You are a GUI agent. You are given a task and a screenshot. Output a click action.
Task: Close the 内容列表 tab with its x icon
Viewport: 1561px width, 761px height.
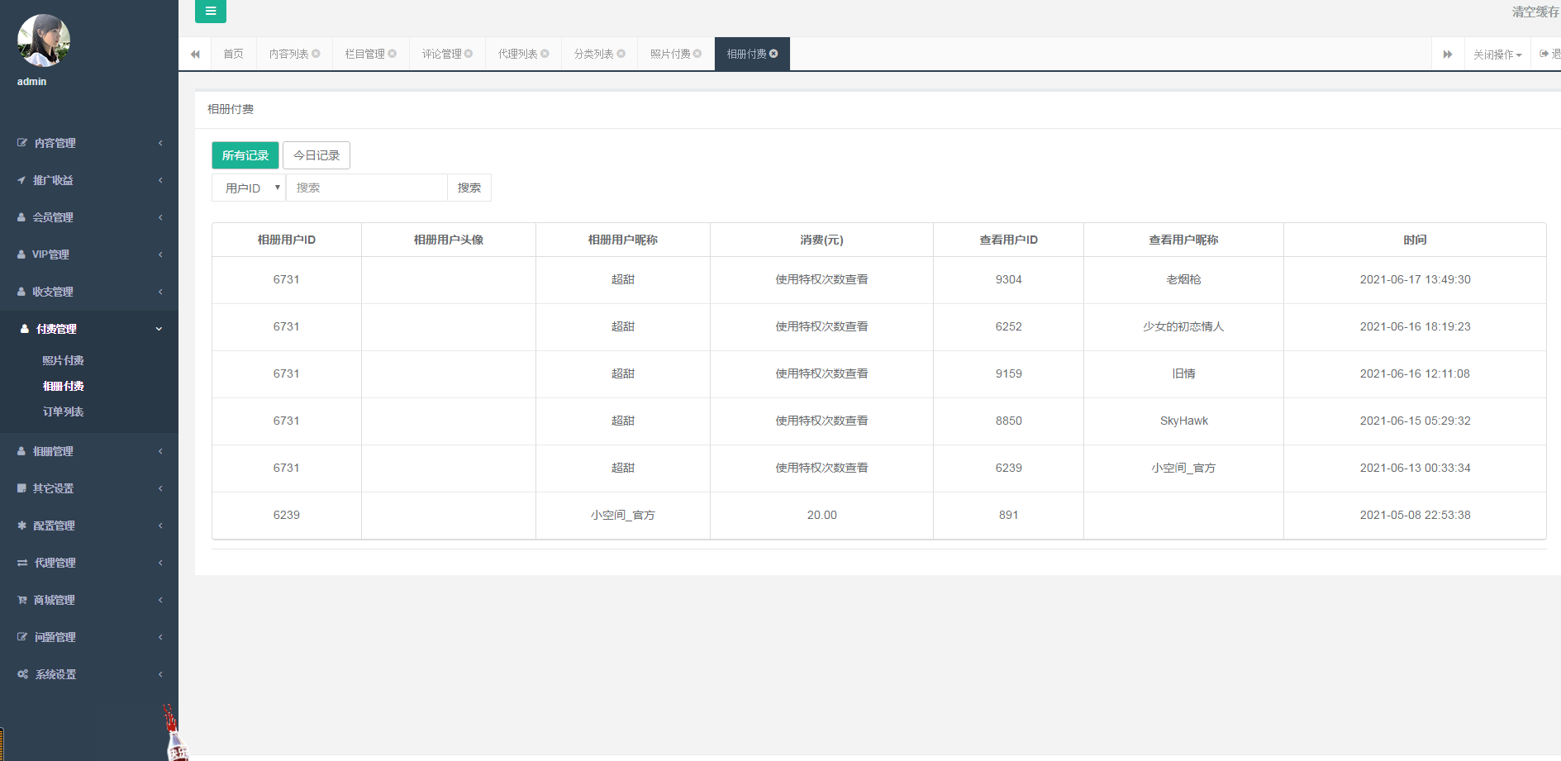point(316,54)
